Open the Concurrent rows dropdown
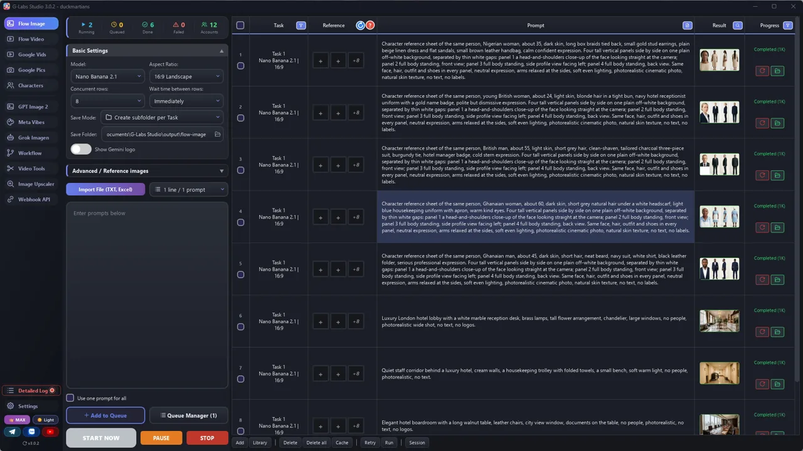The width and height of the screenshot is (803, 451). click(107, 101)
